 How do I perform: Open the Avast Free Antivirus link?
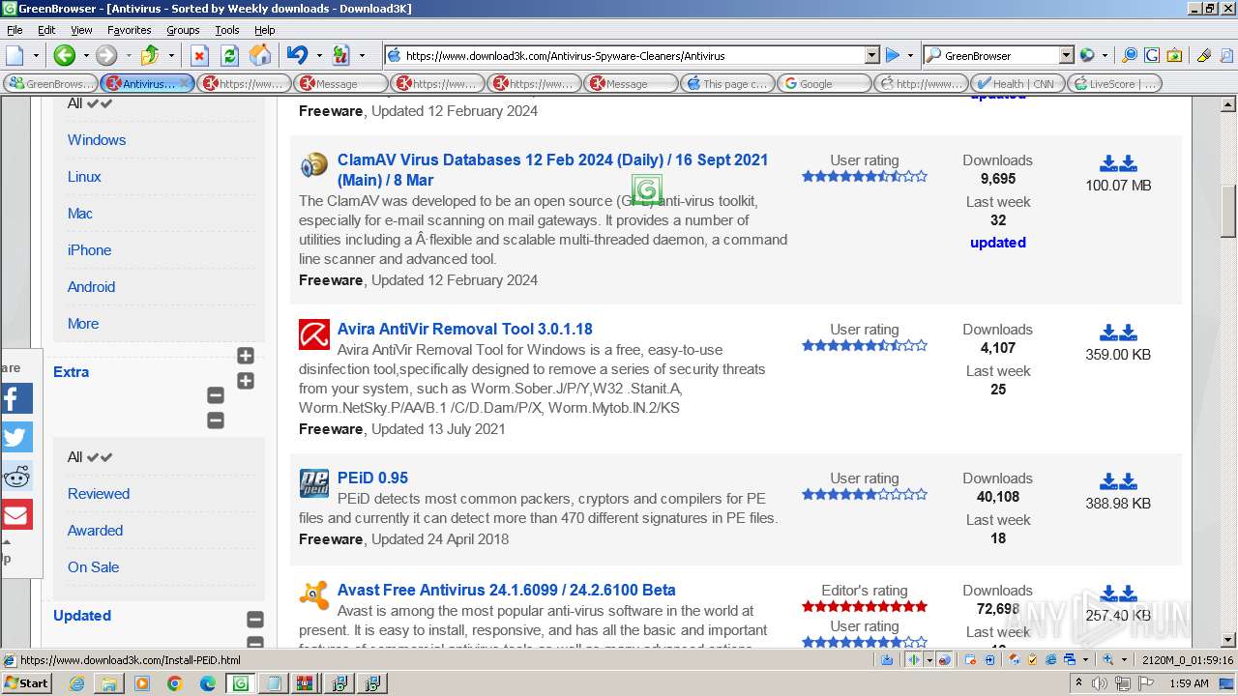coord(506,590)
